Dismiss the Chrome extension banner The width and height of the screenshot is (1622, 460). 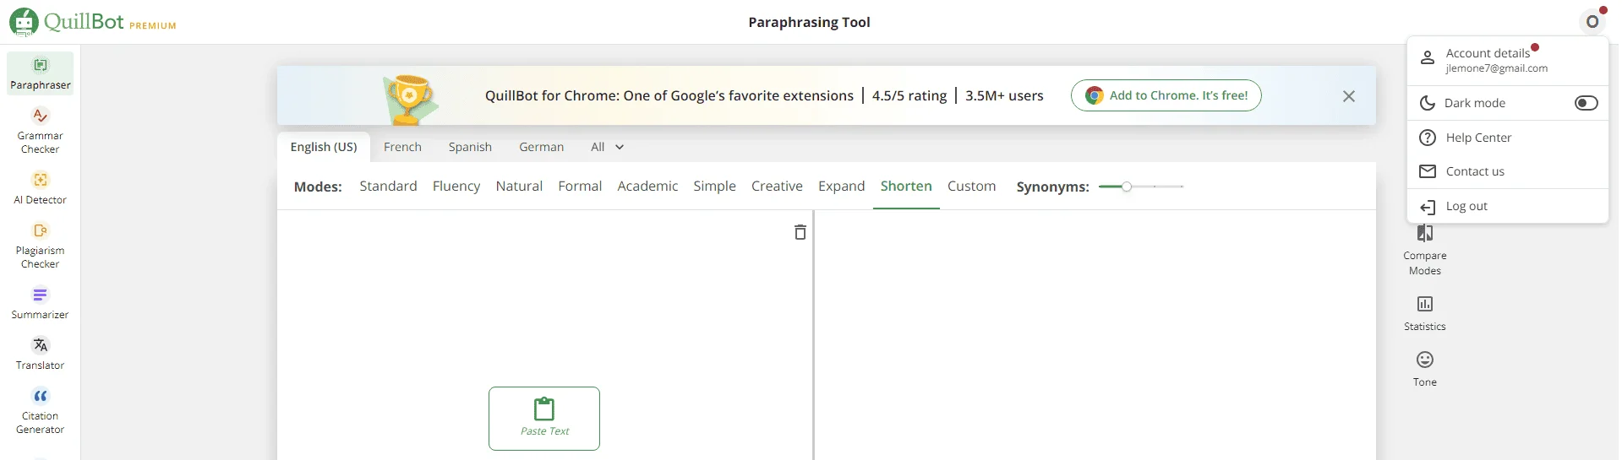pos(1349,96)
